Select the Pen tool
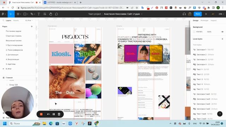Screen dimensions: 226x127 click(x=32, y=14)
